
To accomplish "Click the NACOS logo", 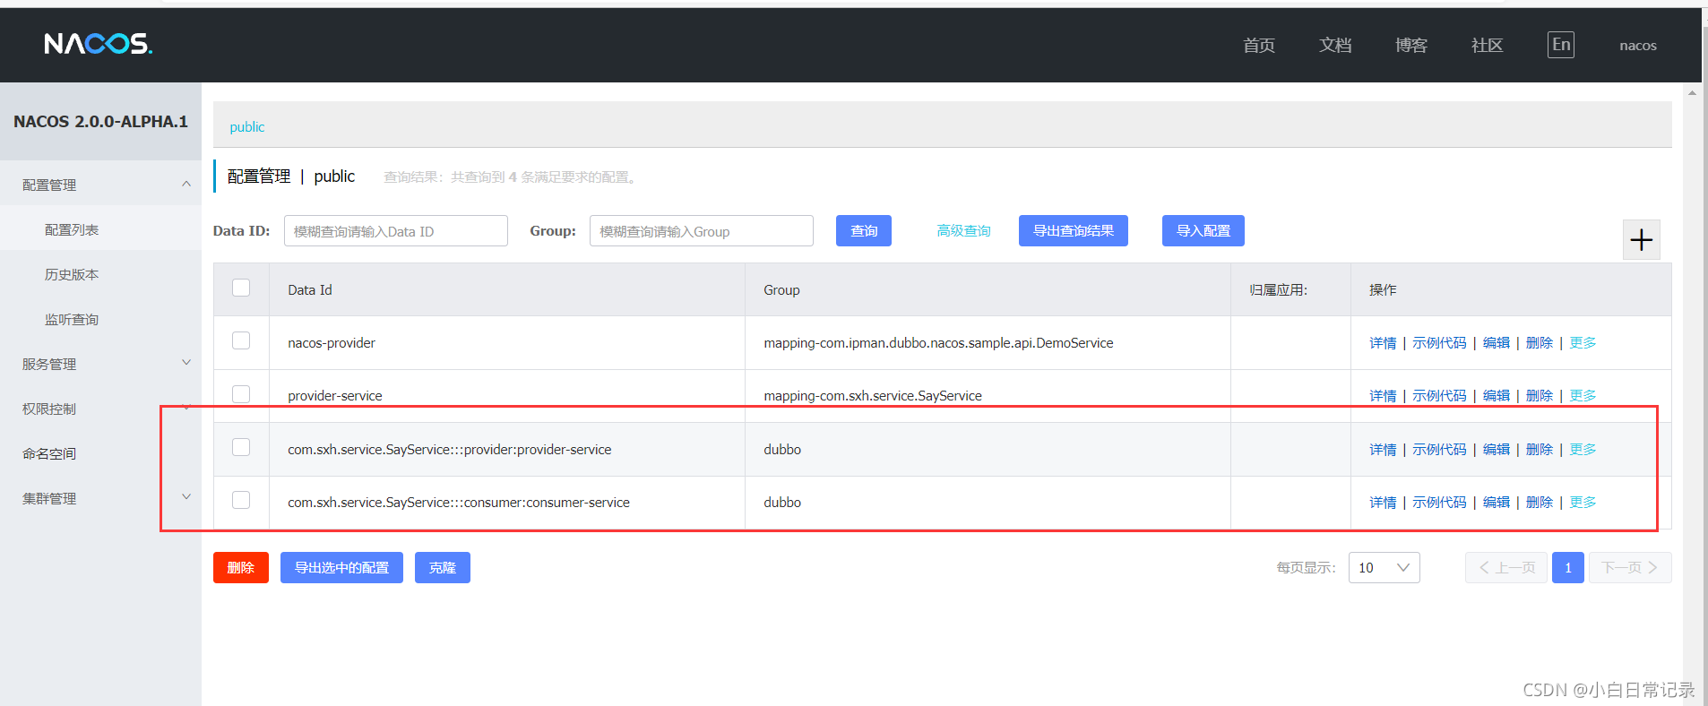I will [99, 44].
